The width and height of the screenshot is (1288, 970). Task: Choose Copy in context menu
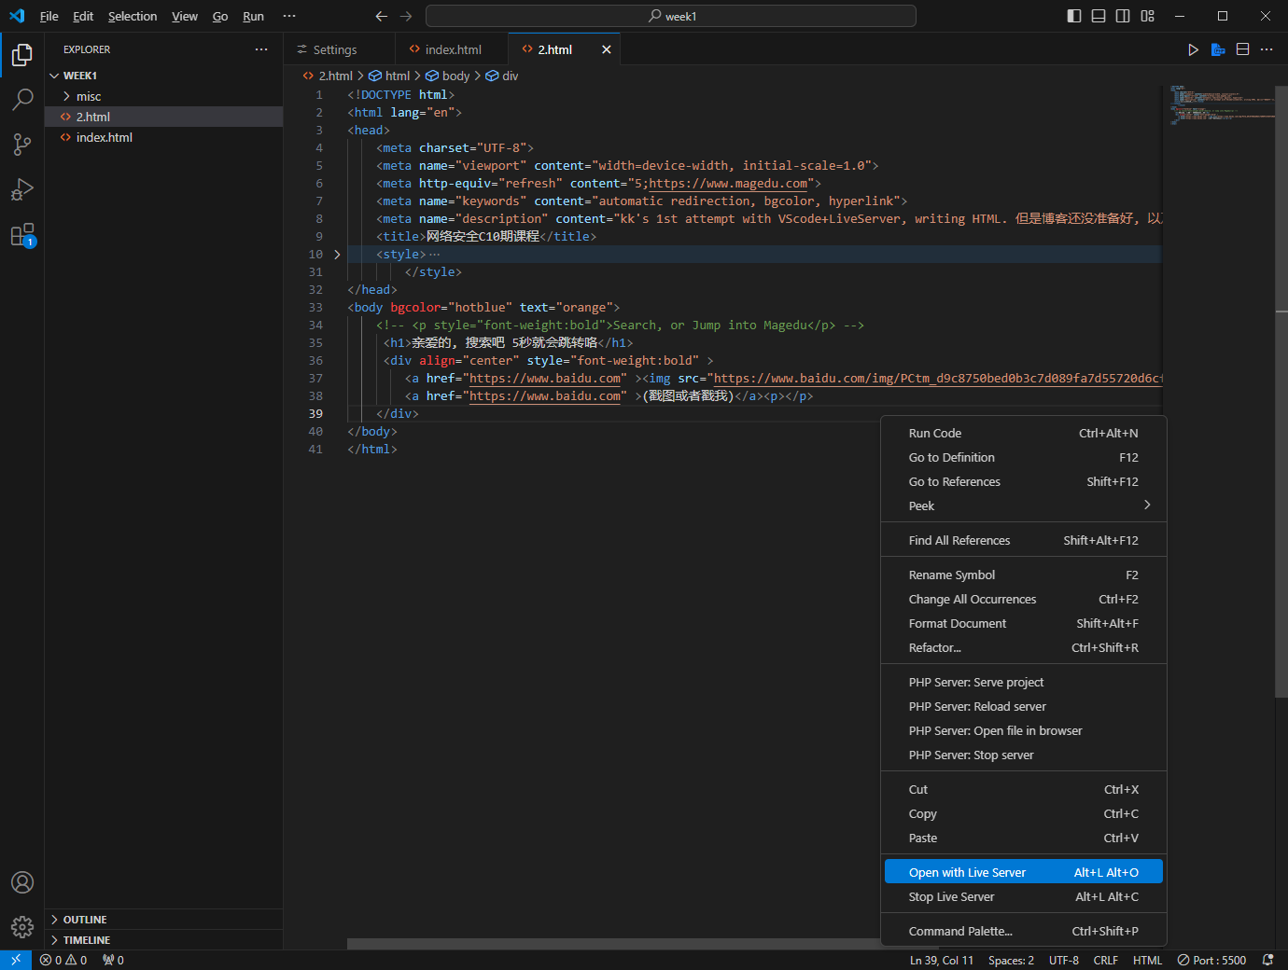(x=1023, y=813)
